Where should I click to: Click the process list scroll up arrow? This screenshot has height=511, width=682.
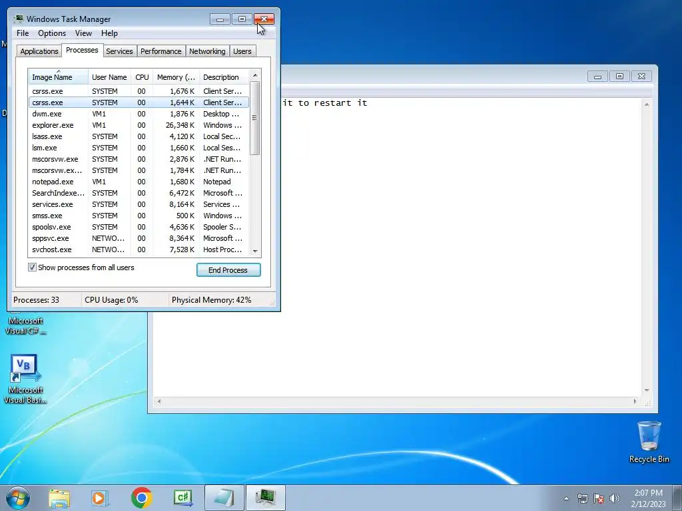255,75
